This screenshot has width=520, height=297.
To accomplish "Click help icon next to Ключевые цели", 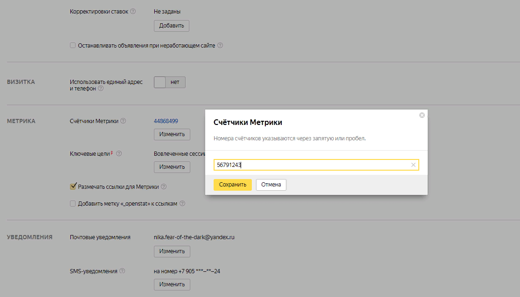I will 119,153.
